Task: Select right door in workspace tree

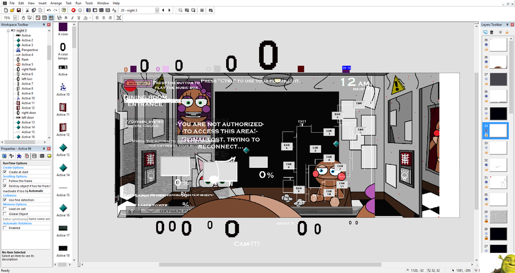Action: pyautogui.click(x=29, y=113)
